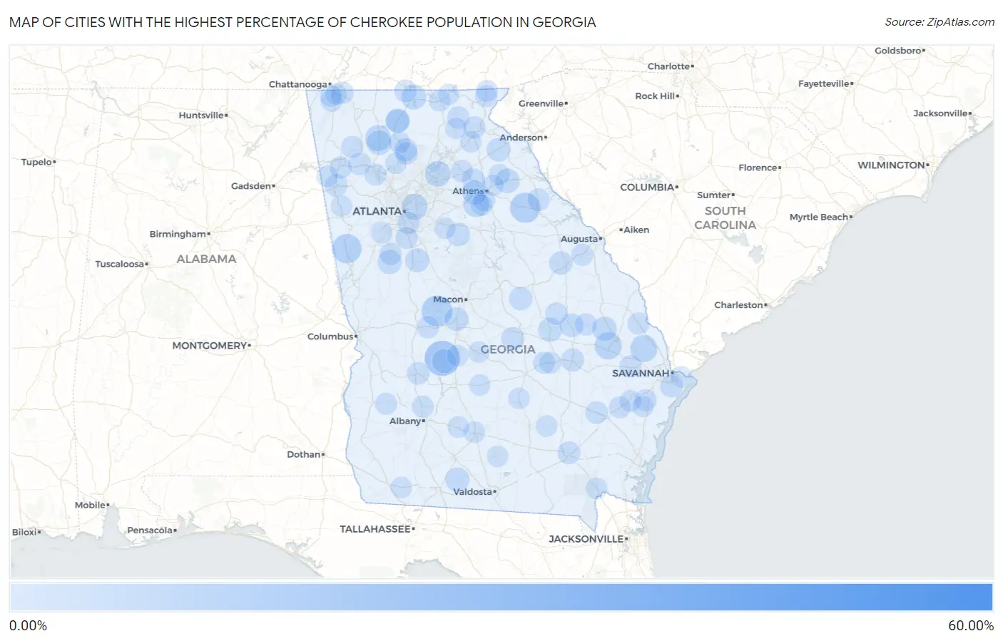This screenshot has width=1003, height=641.
Task: Click the Albany city label
Action: pos(405,421)
